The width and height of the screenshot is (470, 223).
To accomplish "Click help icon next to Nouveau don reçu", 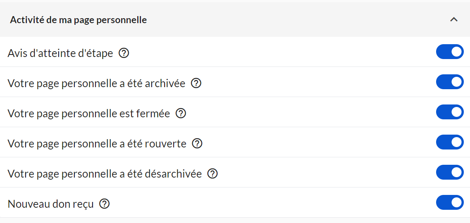I will (105, 204).
